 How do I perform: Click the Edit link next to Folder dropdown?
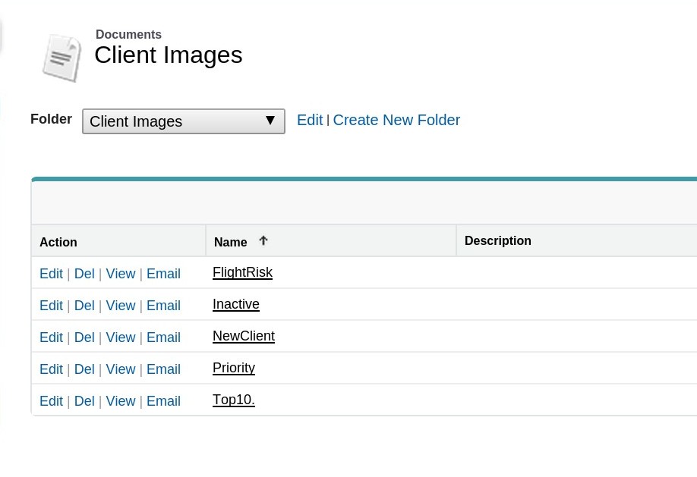pos(310,120)
